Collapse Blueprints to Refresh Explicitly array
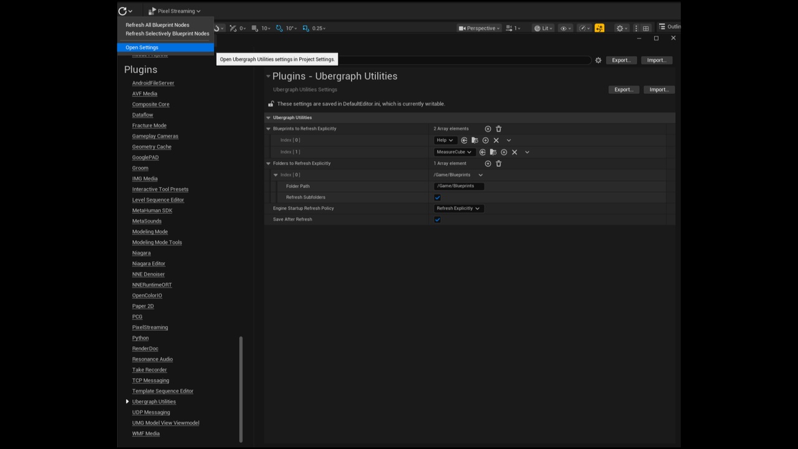 coord(268,129)
